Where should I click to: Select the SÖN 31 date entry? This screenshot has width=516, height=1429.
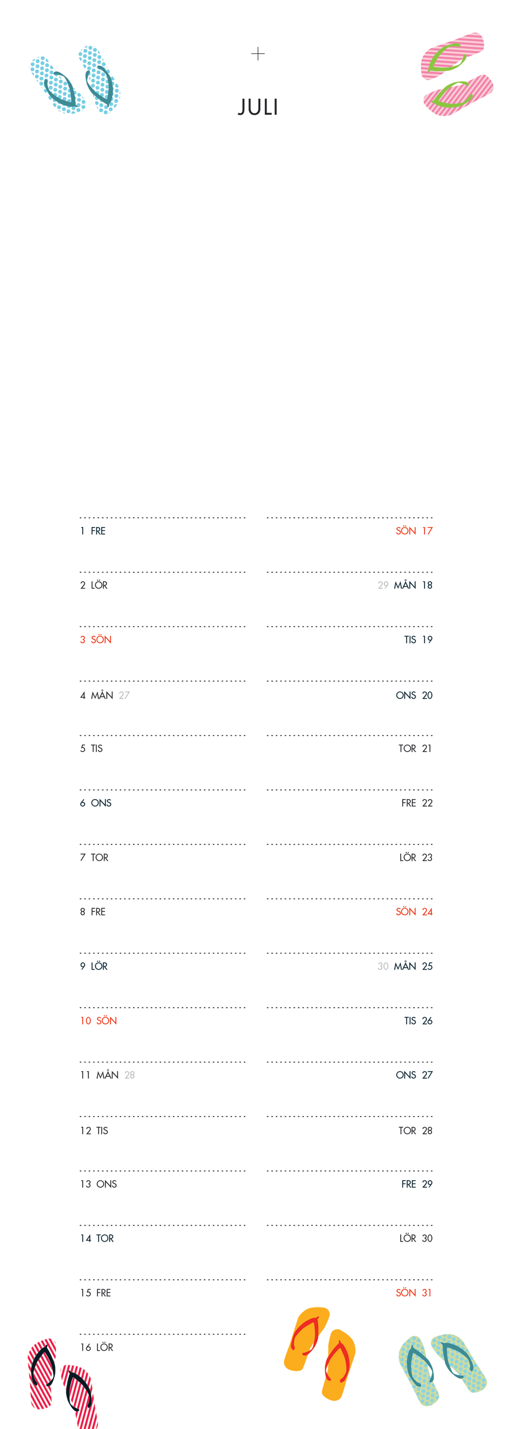(414, 1293)
